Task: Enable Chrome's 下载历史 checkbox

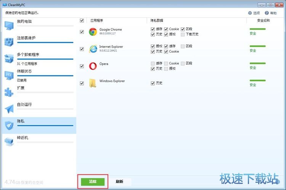Action: tap(183, 34)
